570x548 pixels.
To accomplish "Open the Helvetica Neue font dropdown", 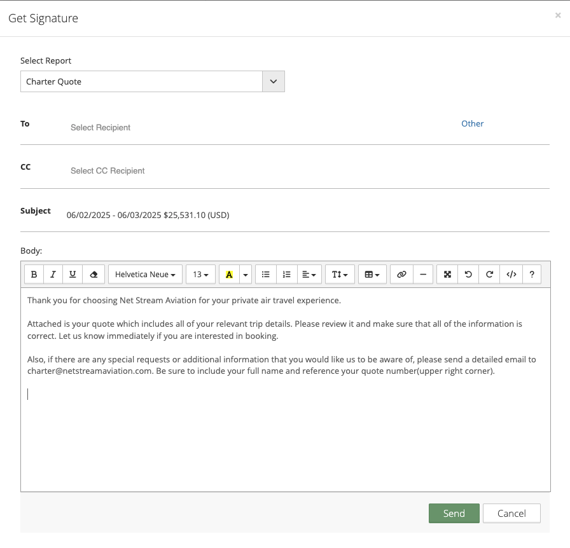I will click(x=145, y=275).
